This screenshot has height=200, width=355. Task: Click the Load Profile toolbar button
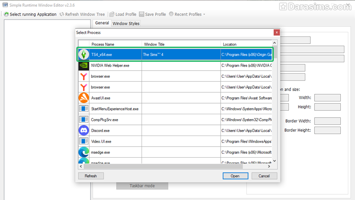[123, 14]
